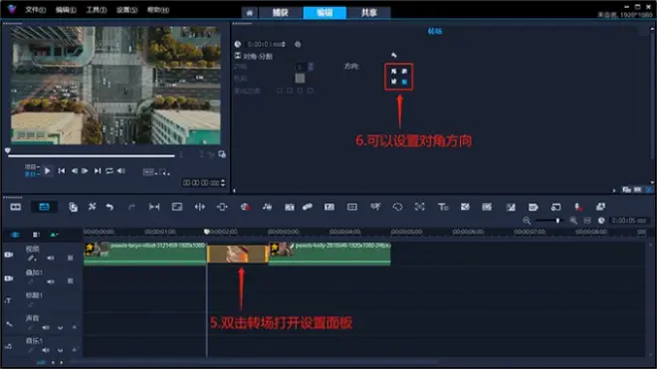Image resolution: width=657 pixels, height=369 pixels.
Task: Toggle show all visible tracks eye icon
Action: pyautogui.click(x=15, y=235)
